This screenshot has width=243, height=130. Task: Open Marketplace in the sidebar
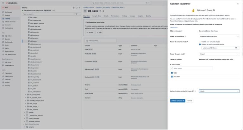9,28
